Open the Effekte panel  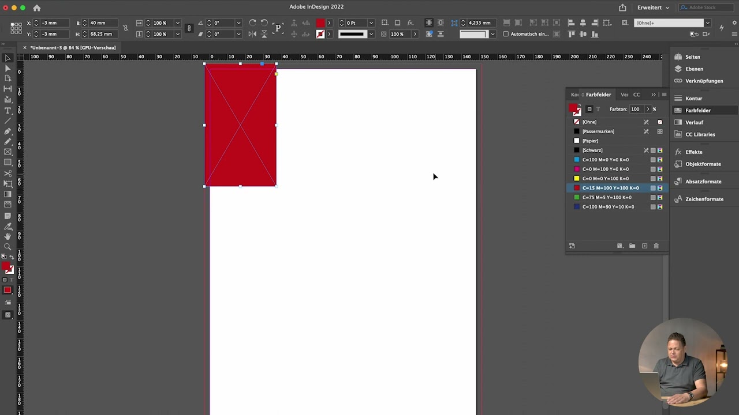pyautogui.click(x=693, y=152)
